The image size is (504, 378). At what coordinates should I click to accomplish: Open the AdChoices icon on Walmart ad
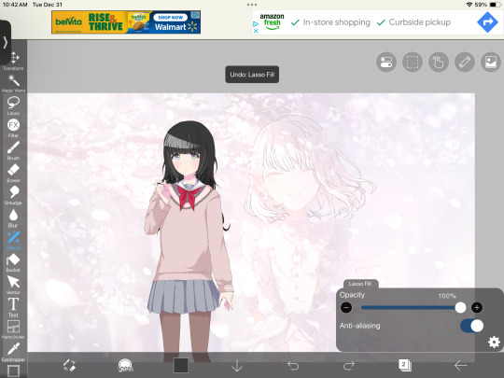pyautogui.click(x=196, y=15)
